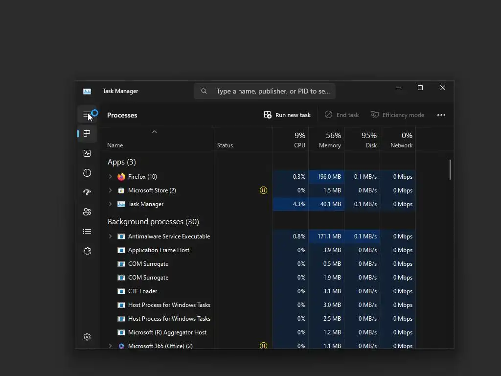Open the Processes page in sidebar
Viewport: 501px width, 376px height.
[x=87, y=133]
